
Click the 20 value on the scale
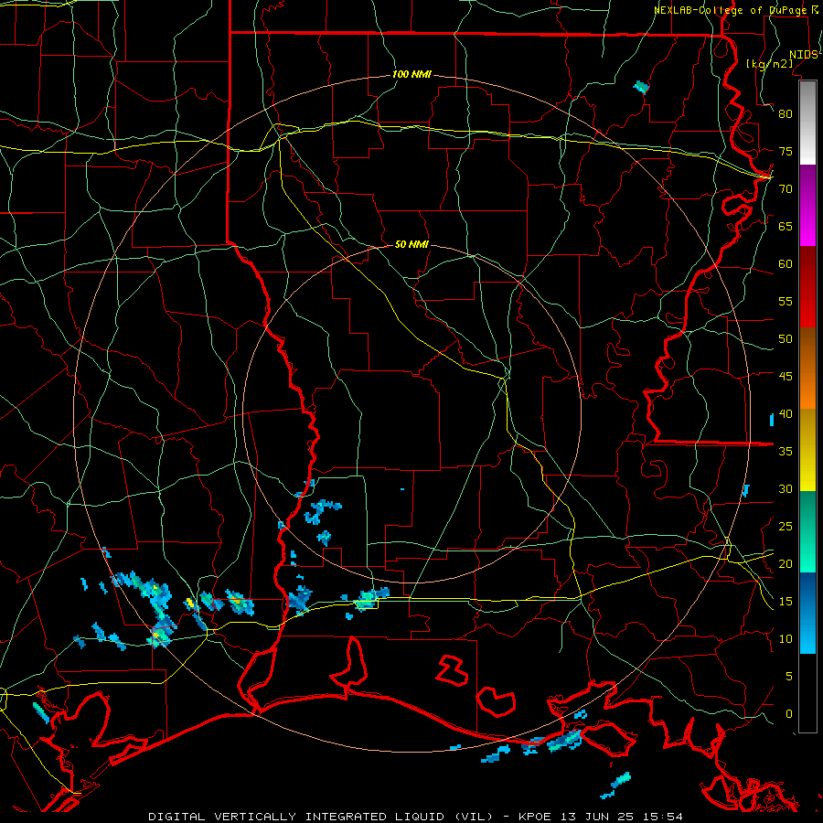click(786, 564)
